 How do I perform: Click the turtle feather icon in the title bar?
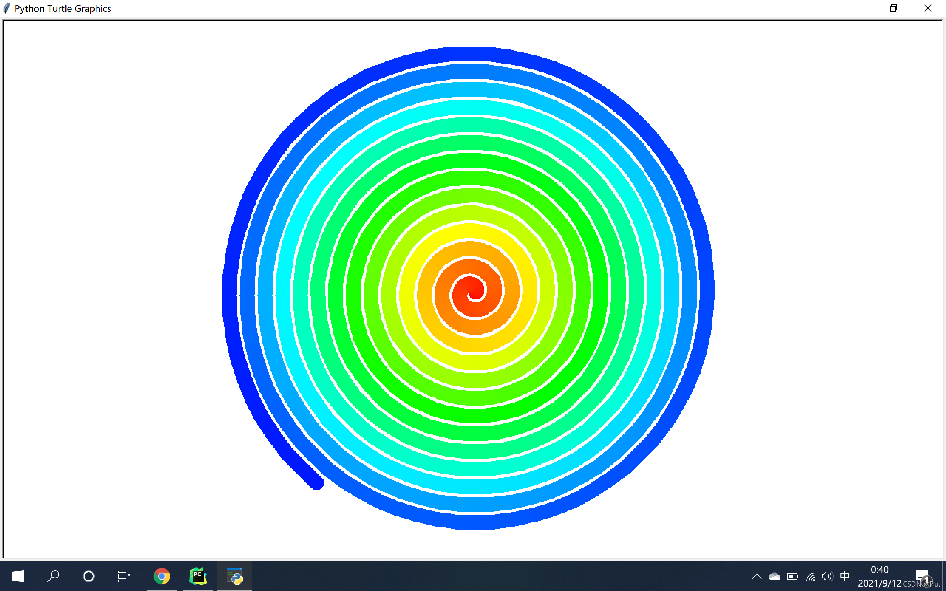(7, 8)
